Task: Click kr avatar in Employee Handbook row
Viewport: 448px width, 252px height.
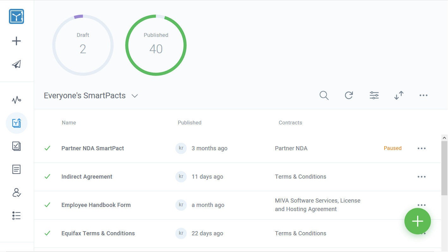Action: pos(181,205)
